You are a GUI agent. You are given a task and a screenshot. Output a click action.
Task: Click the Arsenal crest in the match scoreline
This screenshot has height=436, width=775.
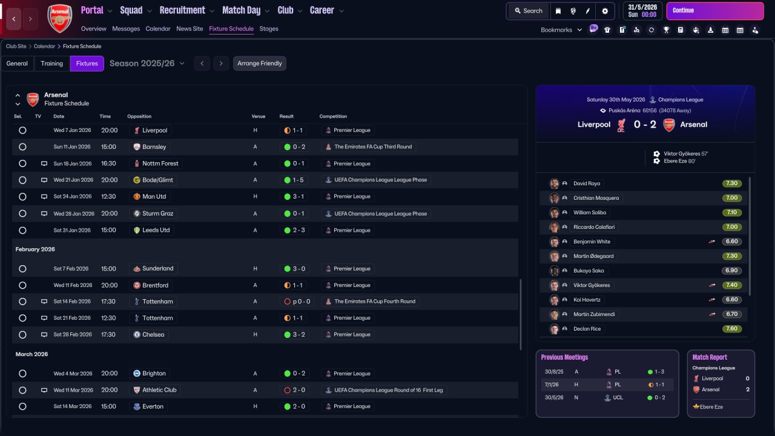click(669, 125)
